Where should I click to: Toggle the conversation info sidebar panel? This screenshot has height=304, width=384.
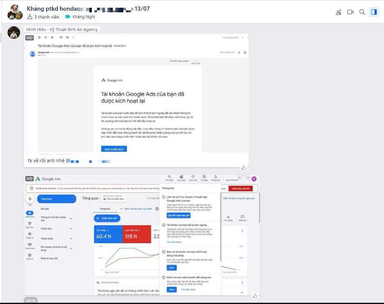pyautogui.click(x=374, y=12)
